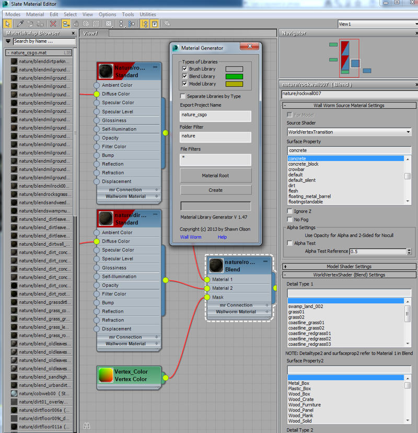This screenshot has width=418, height=433.
Task: Collapse the Wall Worm Source Material Settings rollout
Action: [x=349, y=105]
